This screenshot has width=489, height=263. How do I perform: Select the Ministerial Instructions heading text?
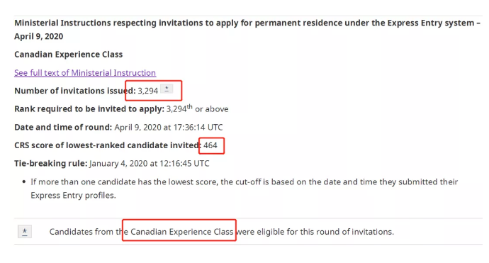247,30
